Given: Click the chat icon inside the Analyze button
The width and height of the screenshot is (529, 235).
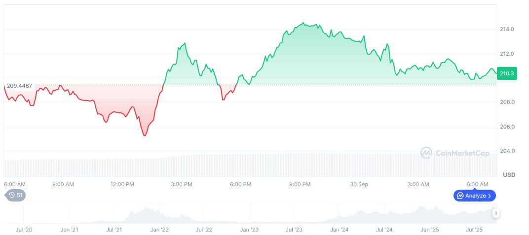Looking at the screenshot, I should 460,196.
